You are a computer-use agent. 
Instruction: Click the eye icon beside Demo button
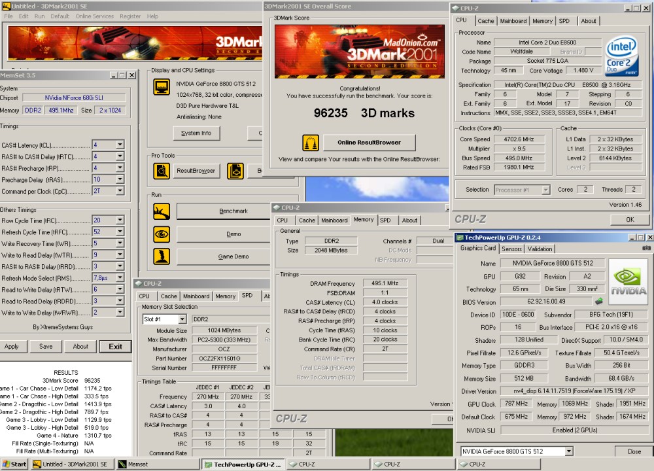click(x=161, y=234)
